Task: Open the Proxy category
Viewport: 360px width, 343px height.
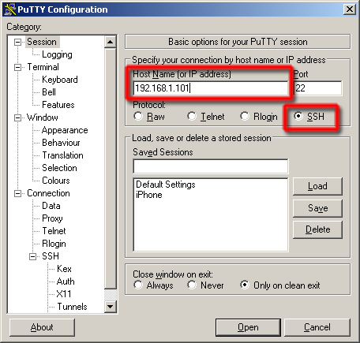Action: [x=52, y=218]
